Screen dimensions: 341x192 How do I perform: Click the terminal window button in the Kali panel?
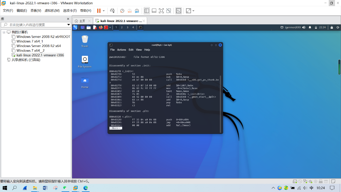coord(140,27)
